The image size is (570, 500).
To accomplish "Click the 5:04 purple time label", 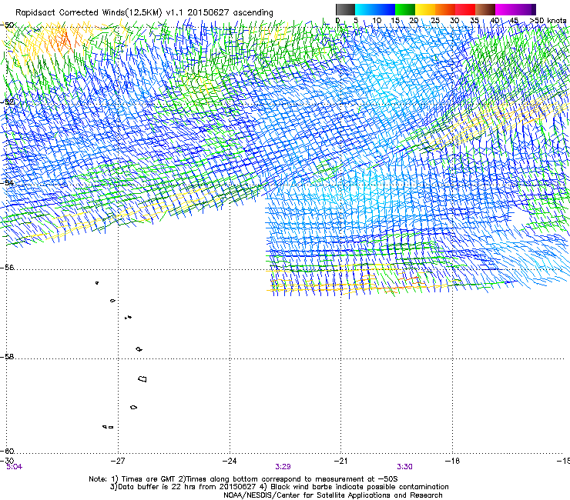I will pos(15,467).
